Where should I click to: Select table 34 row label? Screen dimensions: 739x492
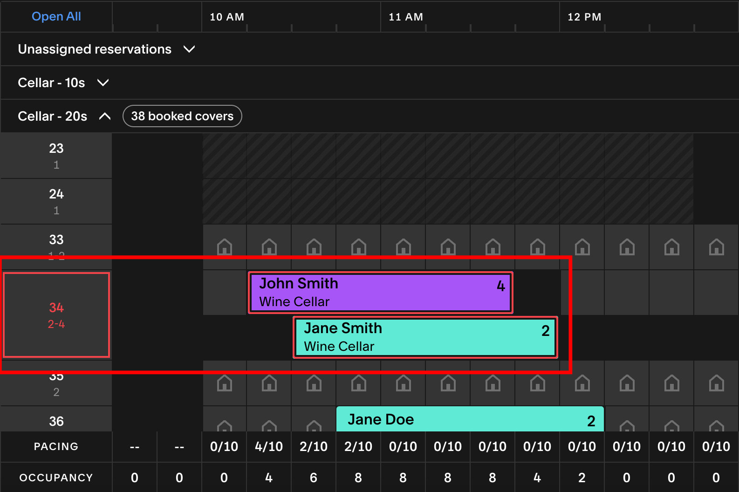(x=56, y=315)
